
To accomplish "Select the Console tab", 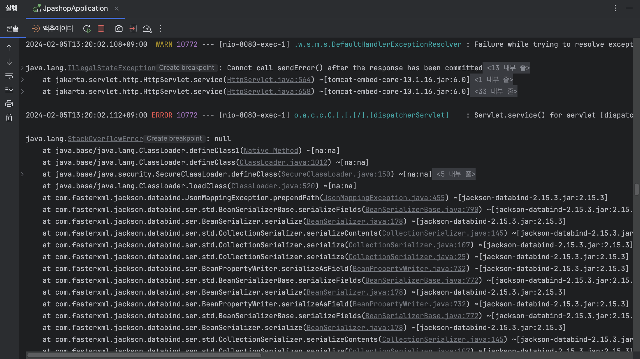I will pos(12,29).
